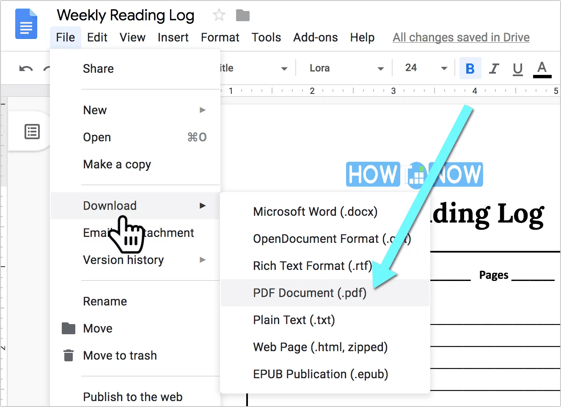Viewport: 561px width, 407px height.
Task: Expand the Version history submenu
Action: [135, 260]
